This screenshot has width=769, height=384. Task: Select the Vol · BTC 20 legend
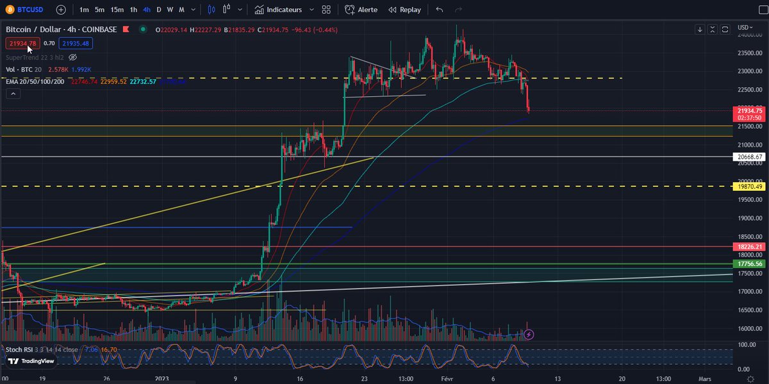23,69
